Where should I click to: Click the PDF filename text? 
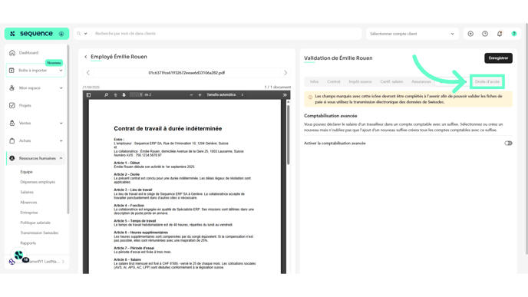186,73
